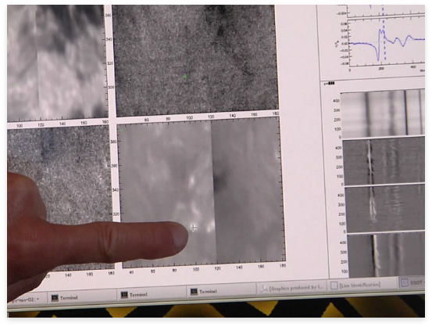Image resolution: width=432 pixels, height=327 pixels.
Task: Click the third spectrum strip panel
Action: pos(385,209)
